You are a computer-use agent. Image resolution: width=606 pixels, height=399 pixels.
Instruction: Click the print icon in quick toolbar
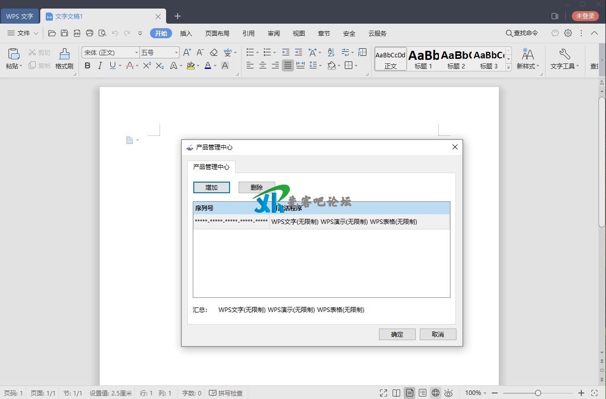click(x=90, y=33)
